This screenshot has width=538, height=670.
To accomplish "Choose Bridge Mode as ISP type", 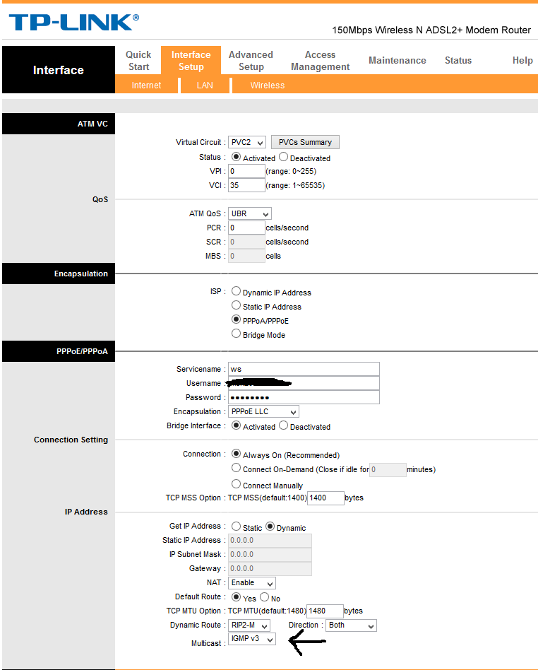I will pos(236,334).
